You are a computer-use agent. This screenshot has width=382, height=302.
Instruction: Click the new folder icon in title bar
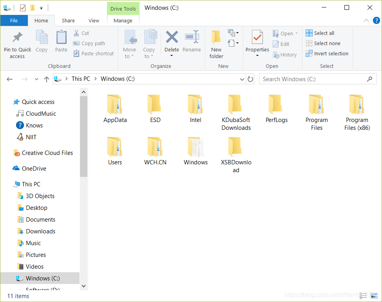coord(33,8)
